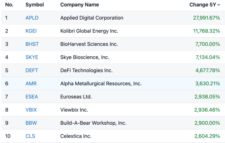225x143 pixels.
Task: Click the No. column header
Action: (x=9, y=5)
